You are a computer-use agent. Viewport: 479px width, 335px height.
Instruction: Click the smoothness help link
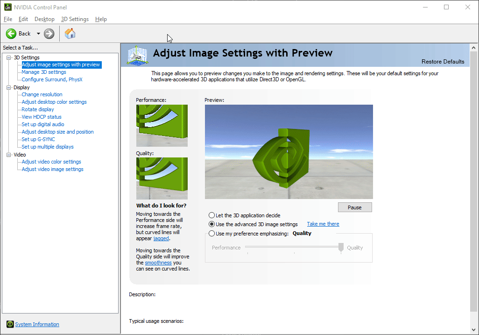click(158, 263)
